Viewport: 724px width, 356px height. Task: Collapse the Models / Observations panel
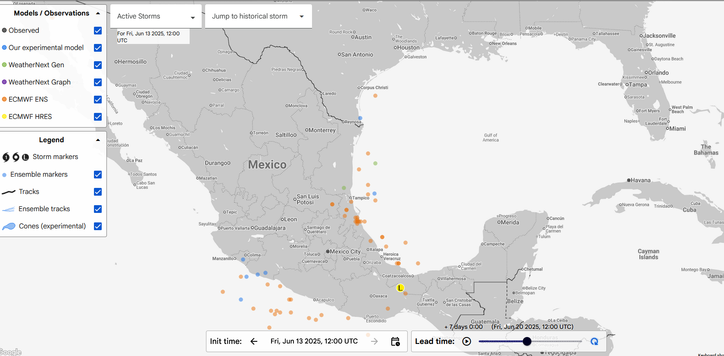click(98, 13)
